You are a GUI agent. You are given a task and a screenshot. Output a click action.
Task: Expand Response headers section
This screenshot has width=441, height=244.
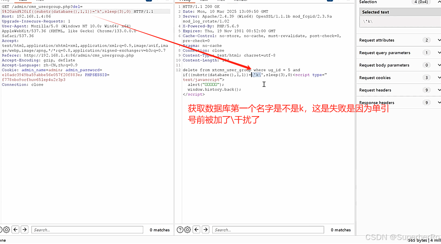pyautogui.click(x=439, y=102)
